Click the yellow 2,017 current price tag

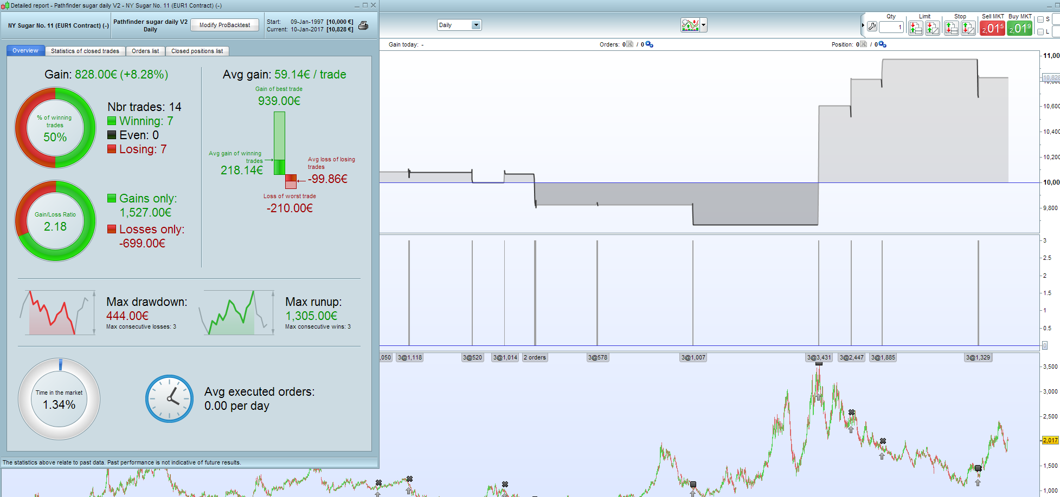(x=1050, y=440)
